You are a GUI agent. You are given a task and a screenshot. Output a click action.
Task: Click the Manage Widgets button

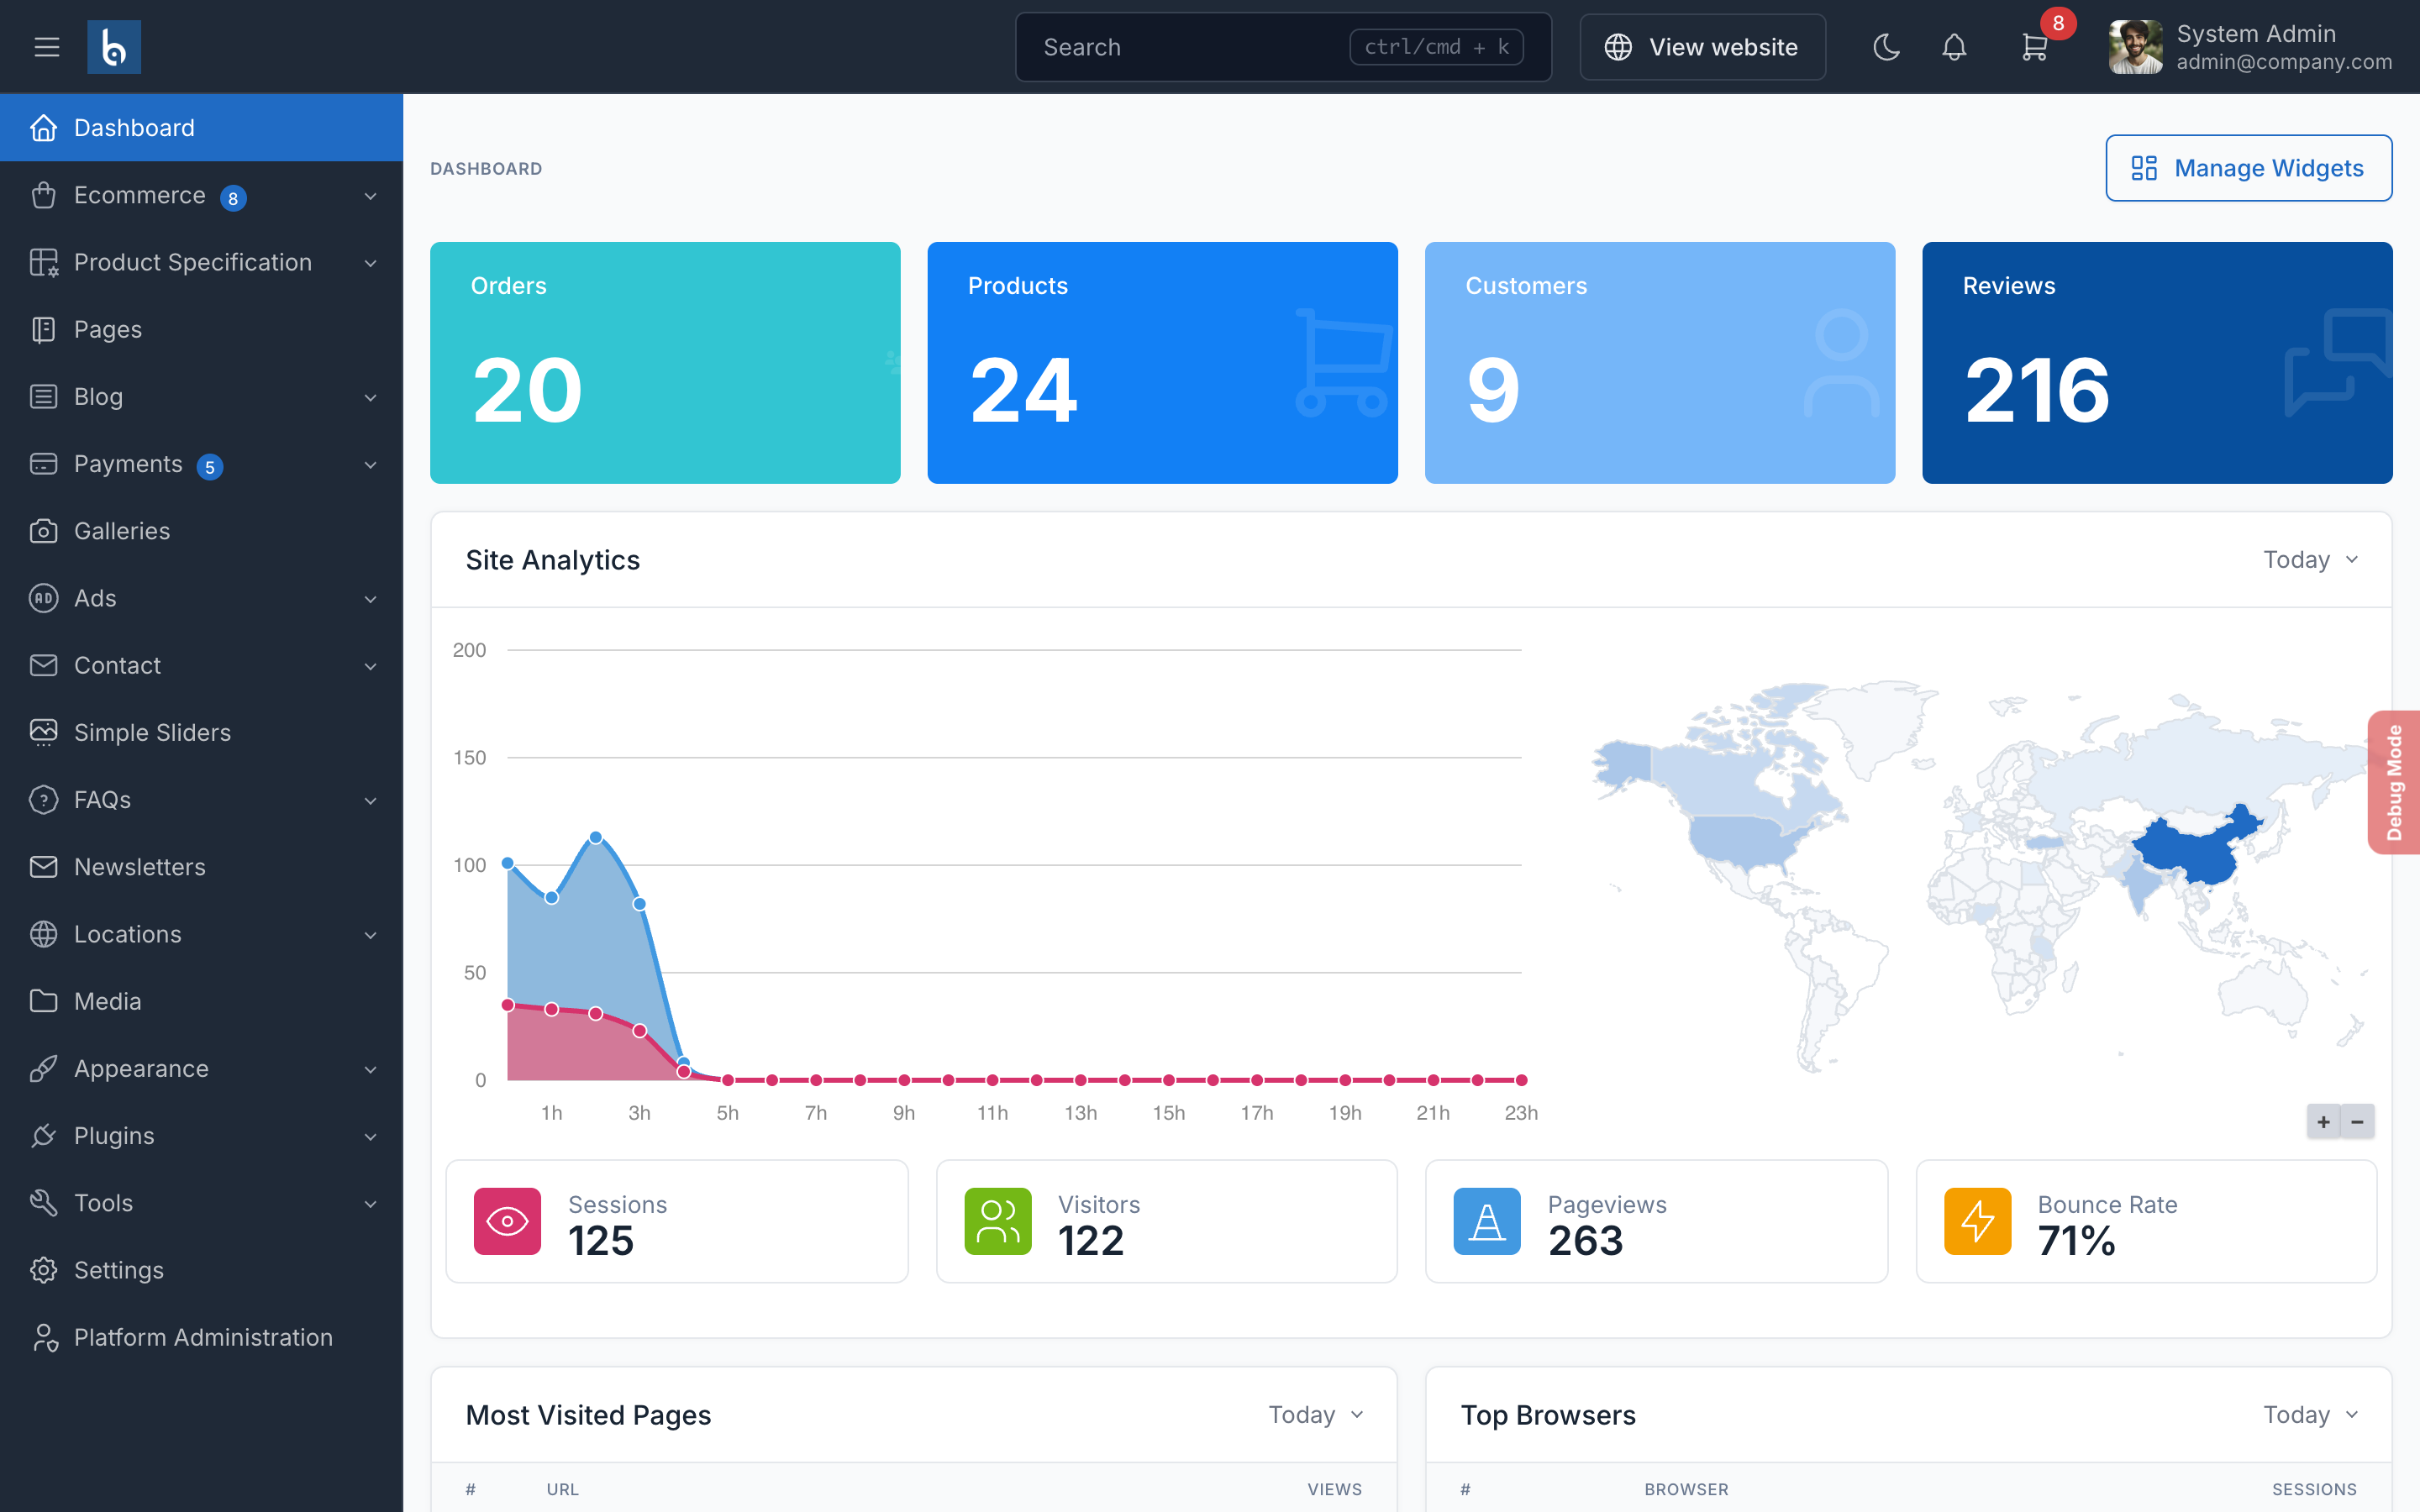point(2249,168)
